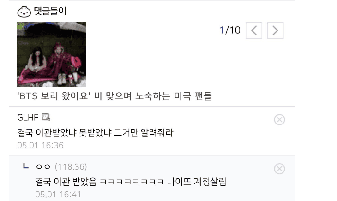This screenshot has height=201, width=337.
Task: Click the 댓글돌이 dumpling mascot icon
Action: click(x=24, y=12)
